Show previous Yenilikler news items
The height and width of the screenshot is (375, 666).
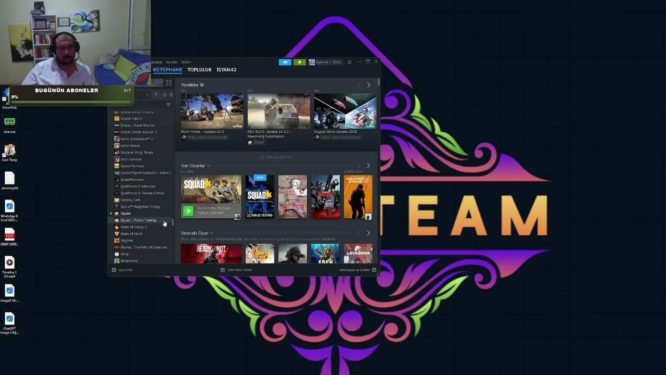[x=358, y=85]
